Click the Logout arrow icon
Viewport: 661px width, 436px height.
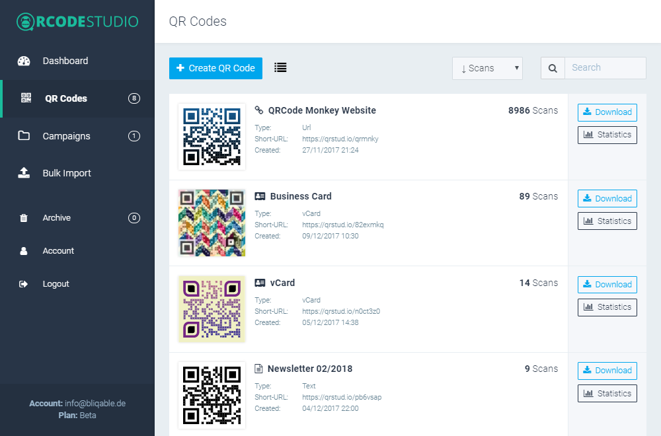click(x=24, y=284)
